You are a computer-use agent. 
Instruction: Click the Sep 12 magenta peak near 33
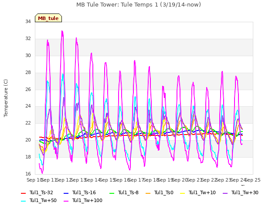tap(62, 31)
